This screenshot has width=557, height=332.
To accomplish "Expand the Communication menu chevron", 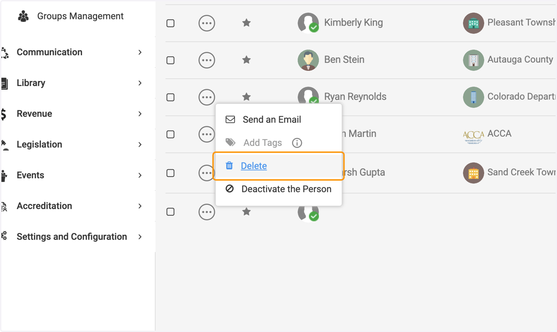I will pos(140,52).
